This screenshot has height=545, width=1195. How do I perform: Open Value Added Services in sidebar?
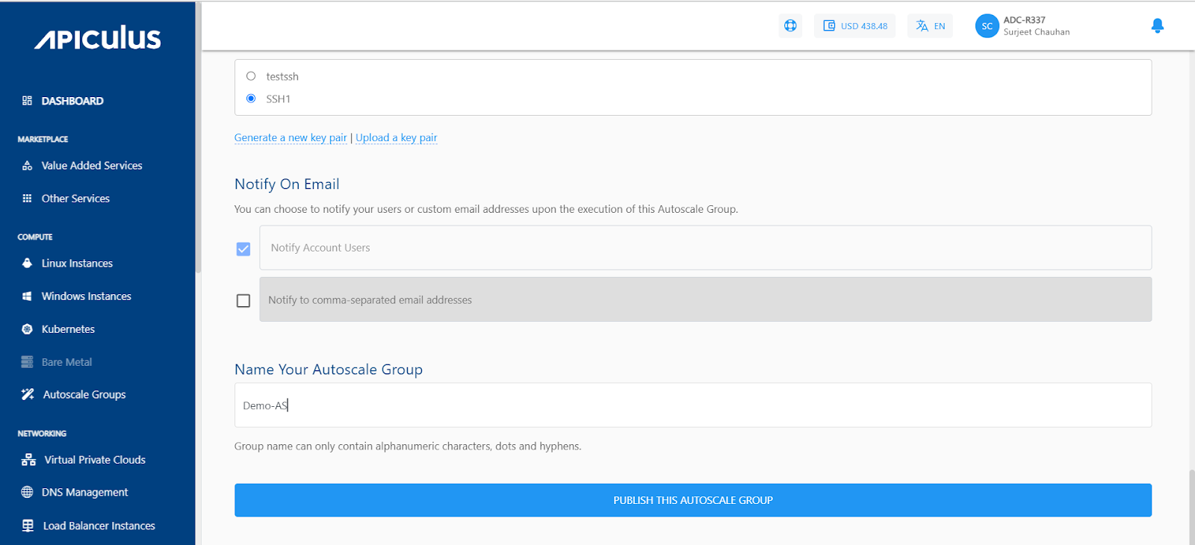[91, 166]
